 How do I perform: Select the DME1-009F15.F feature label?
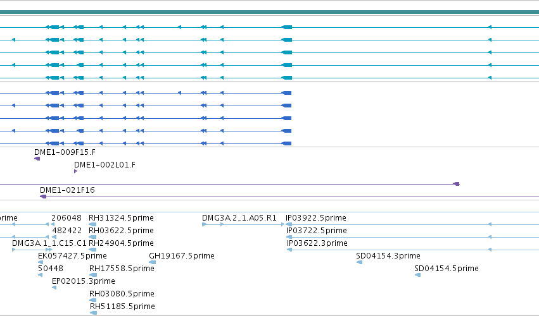point(65,152)
